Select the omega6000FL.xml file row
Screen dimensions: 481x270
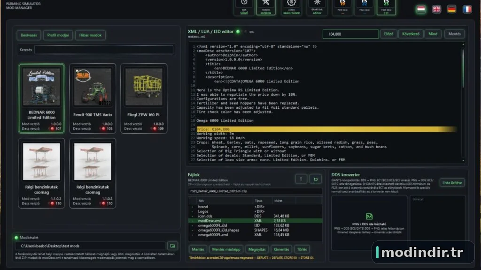click(x=255, y=235)
